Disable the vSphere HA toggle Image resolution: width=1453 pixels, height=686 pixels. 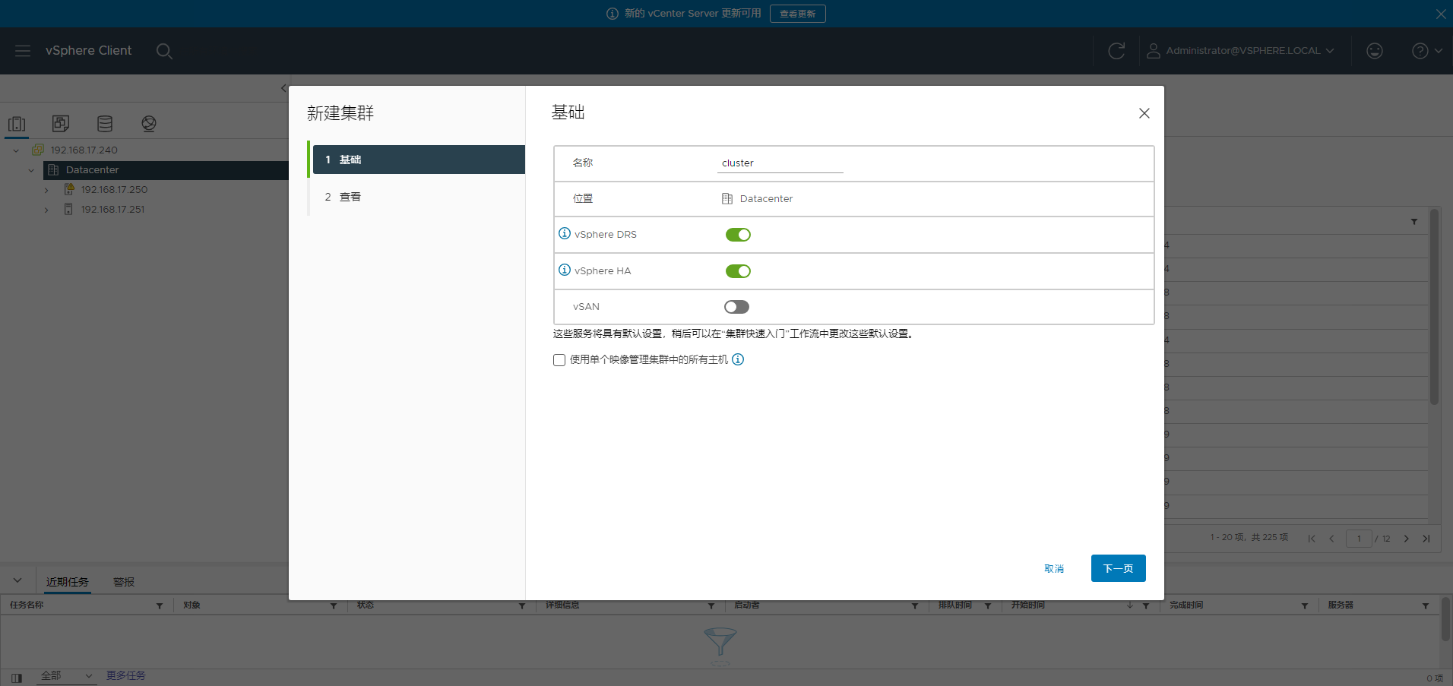(737, 271)
